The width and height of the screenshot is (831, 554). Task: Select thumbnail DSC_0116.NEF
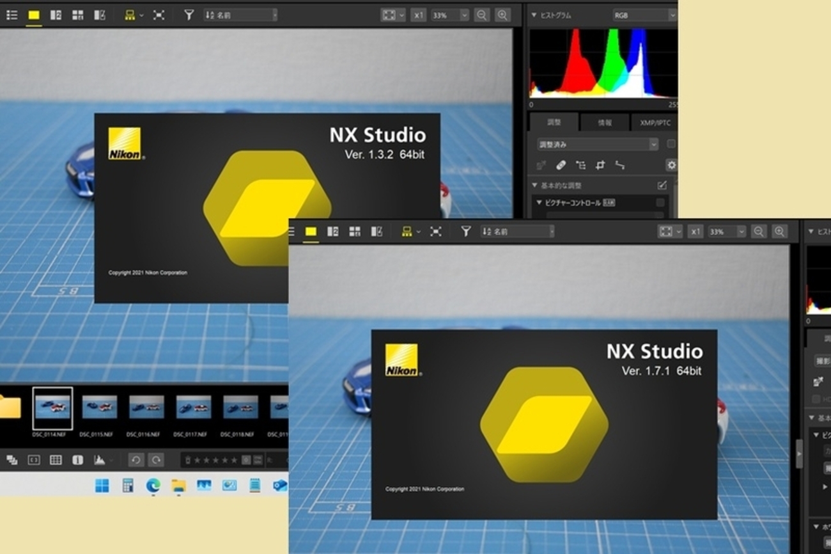tap(146, 407)
